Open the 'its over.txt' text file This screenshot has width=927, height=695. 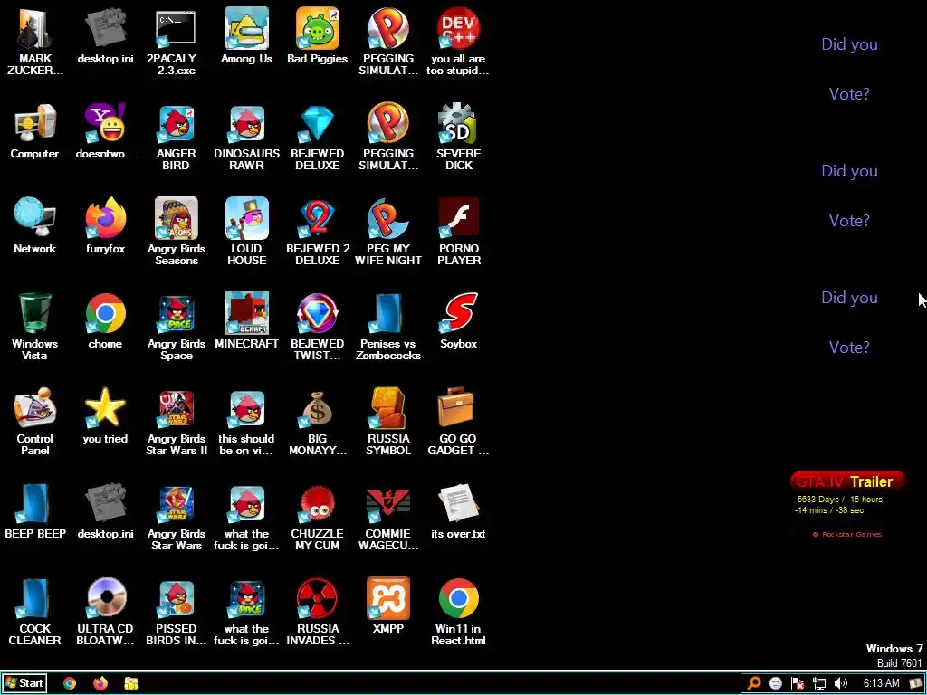[458, 511]
